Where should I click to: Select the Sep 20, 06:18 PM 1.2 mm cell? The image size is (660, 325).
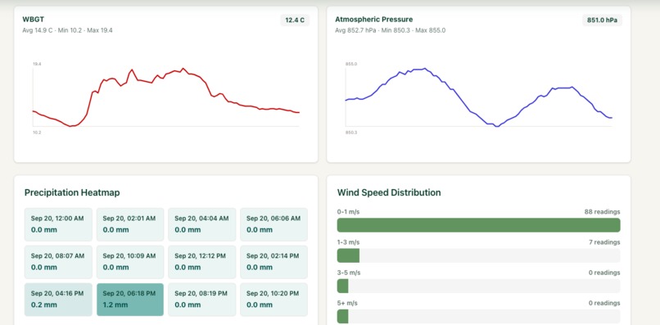[130, 300]
